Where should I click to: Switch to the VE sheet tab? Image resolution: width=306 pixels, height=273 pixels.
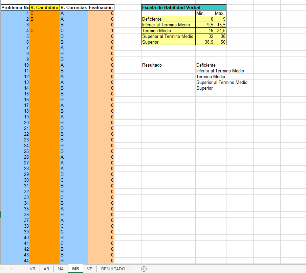coord(89,269)
